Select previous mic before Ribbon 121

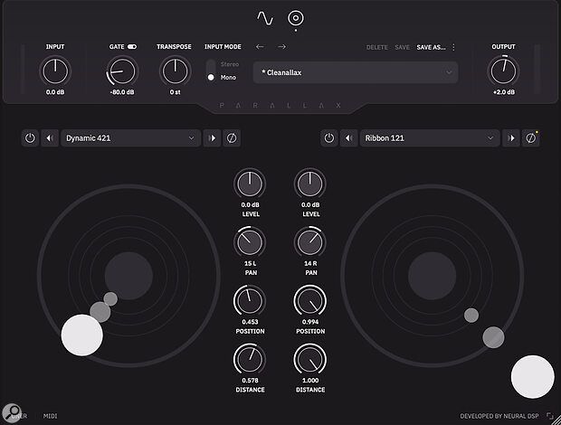pos(349,138)
